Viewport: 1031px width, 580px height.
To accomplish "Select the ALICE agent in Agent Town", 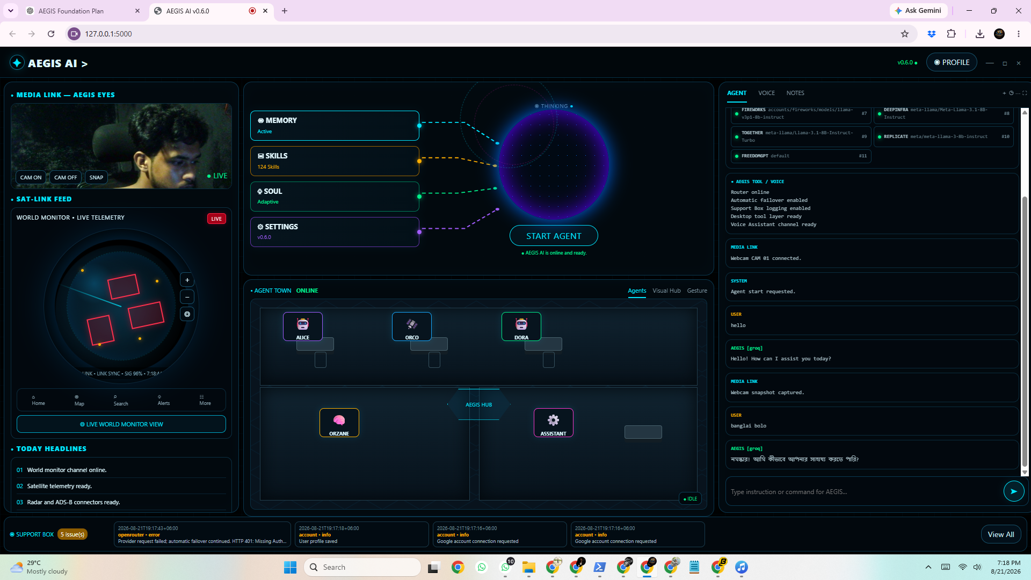I will [x=303, y=327].
